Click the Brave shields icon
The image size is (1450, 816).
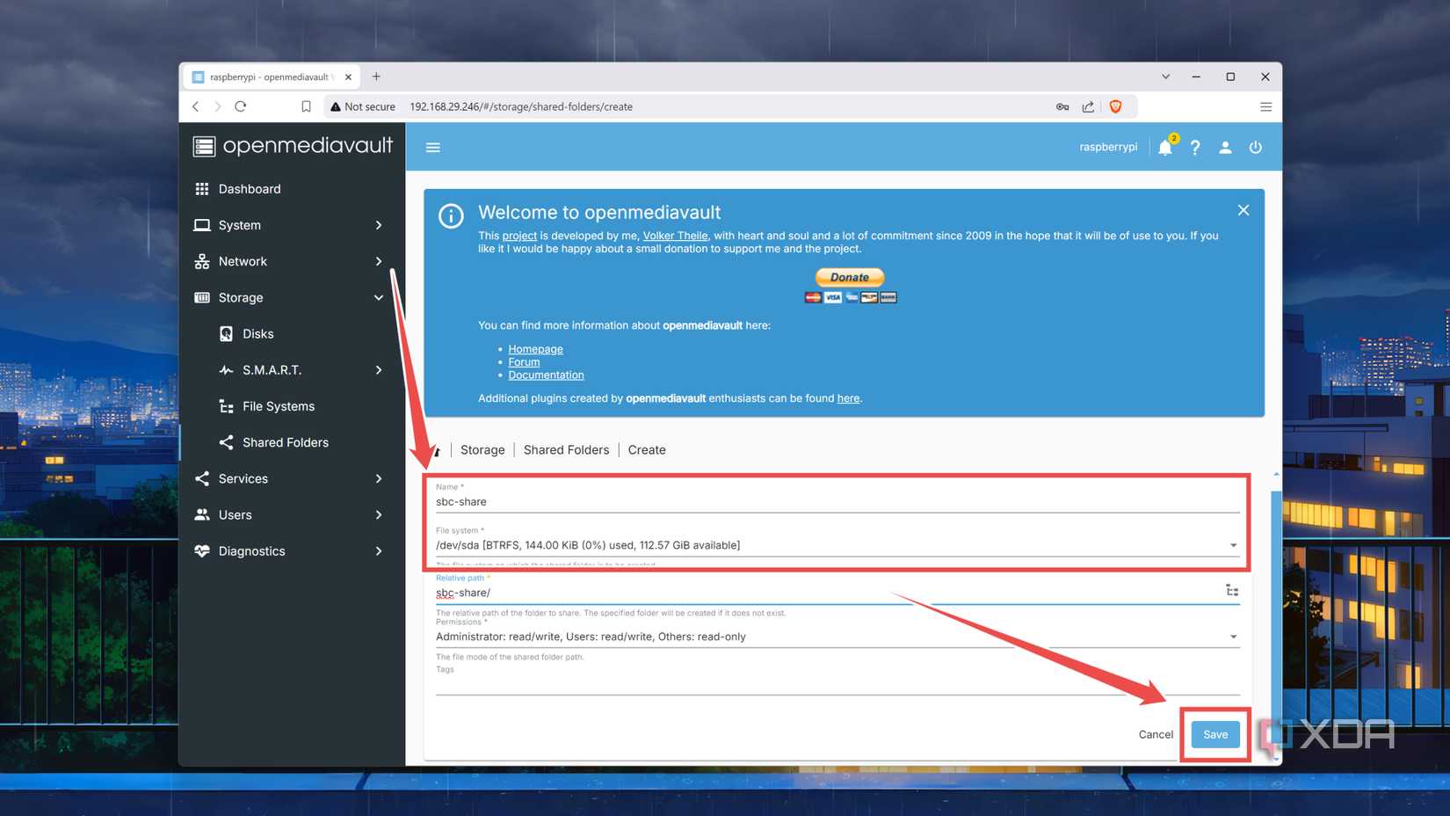click(1115, 106)
